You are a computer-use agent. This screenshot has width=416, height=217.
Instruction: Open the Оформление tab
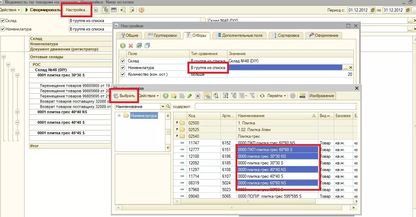tap(323, 35)
